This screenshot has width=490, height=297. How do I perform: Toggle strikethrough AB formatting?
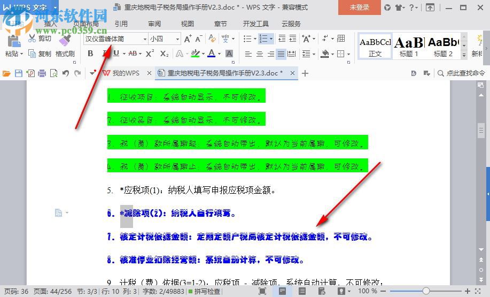tap(133, 54)
